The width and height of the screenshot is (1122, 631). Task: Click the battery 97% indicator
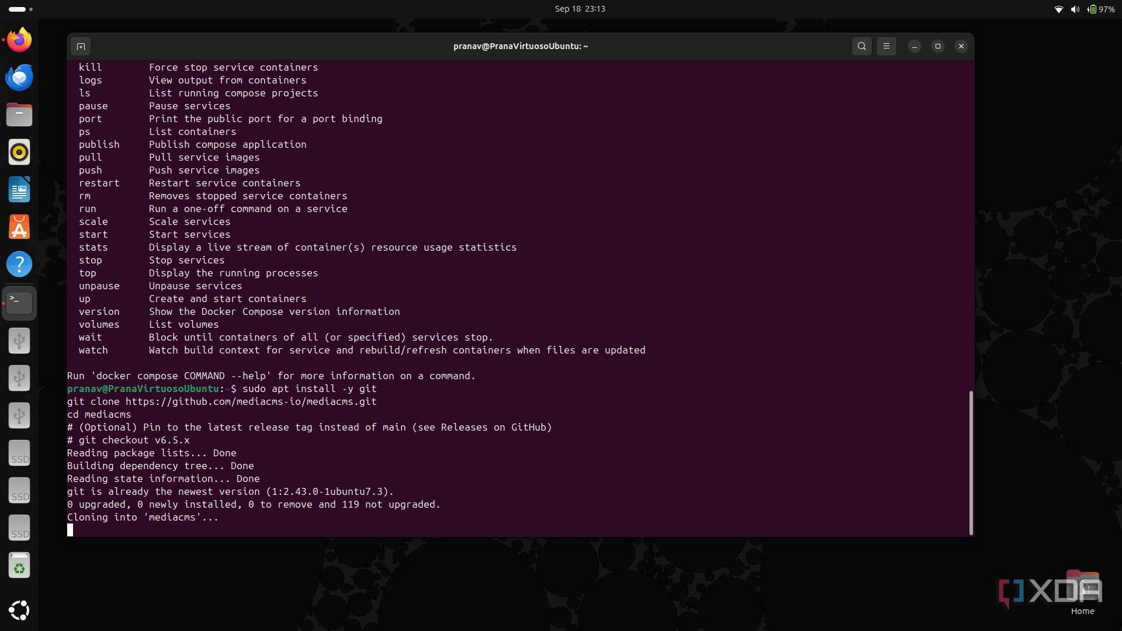[x=1100, y=9]
